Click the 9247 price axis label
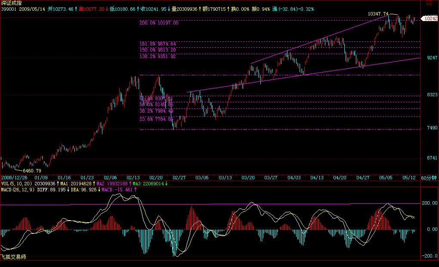 (432, 58)
